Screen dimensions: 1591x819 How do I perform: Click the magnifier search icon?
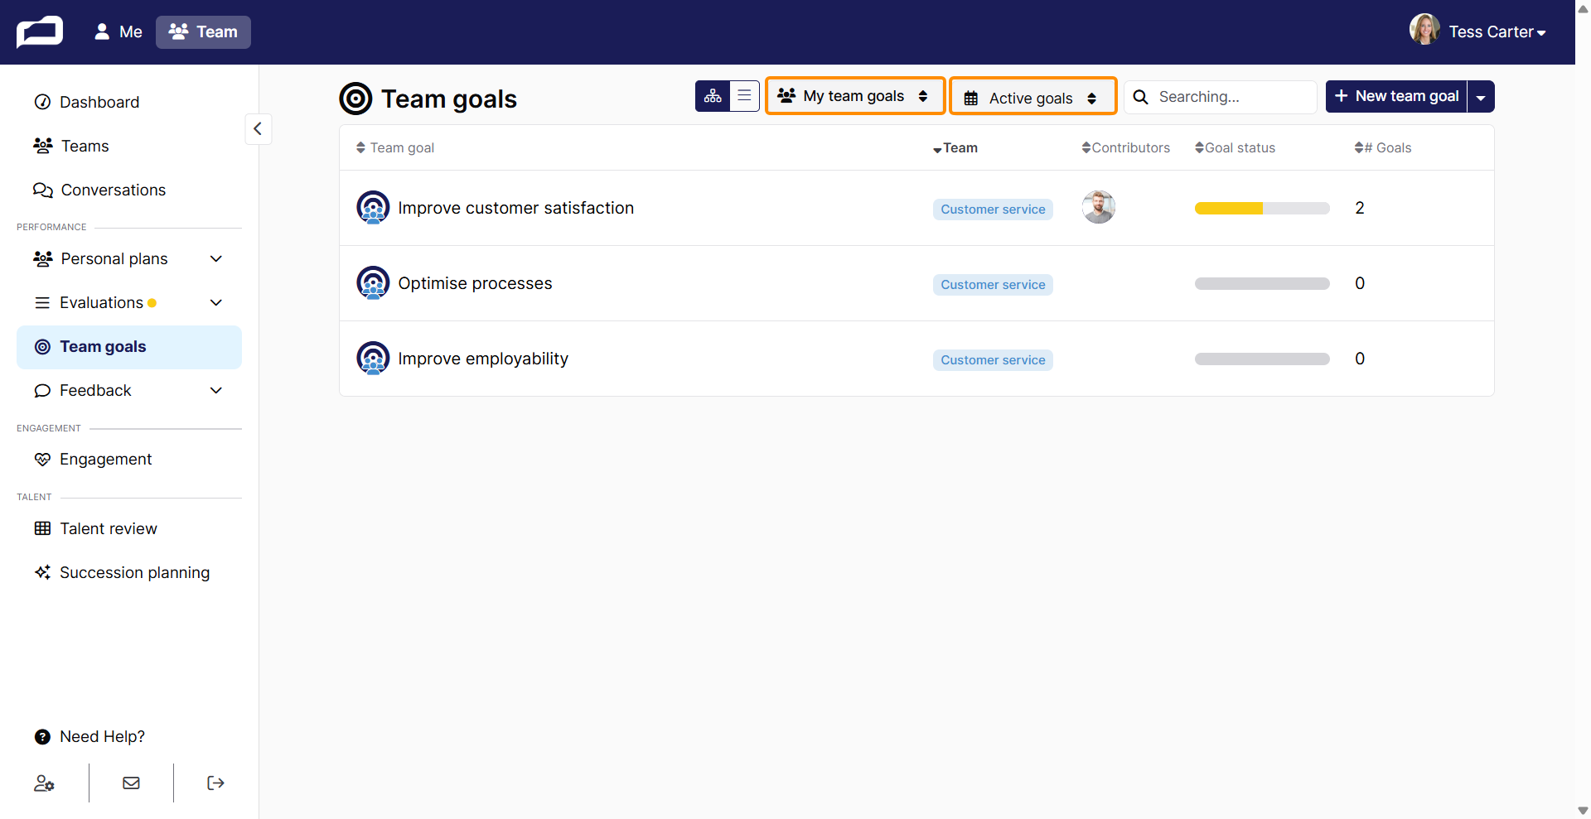(1141, 97)
